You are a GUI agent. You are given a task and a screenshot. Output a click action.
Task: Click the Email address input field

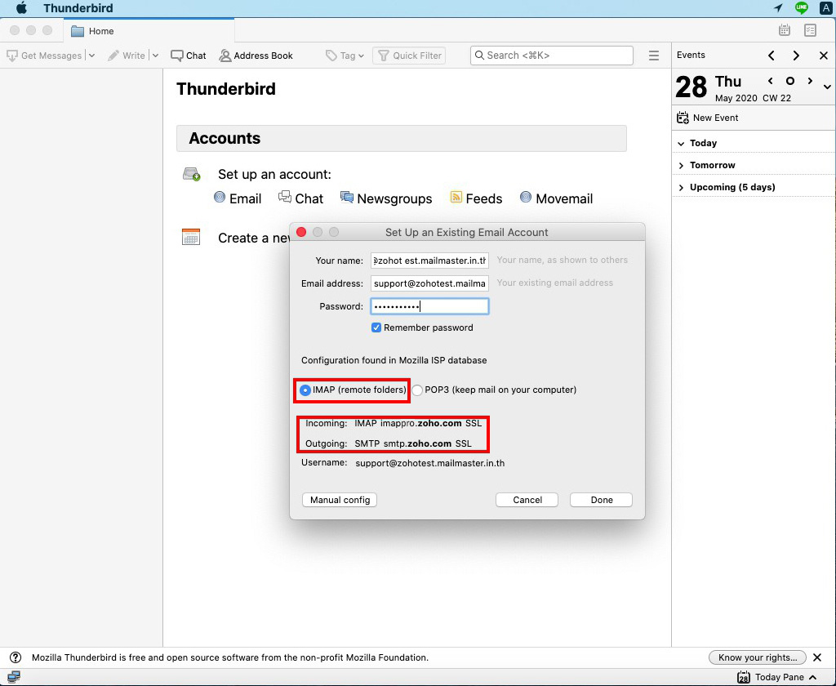(429, 283)
